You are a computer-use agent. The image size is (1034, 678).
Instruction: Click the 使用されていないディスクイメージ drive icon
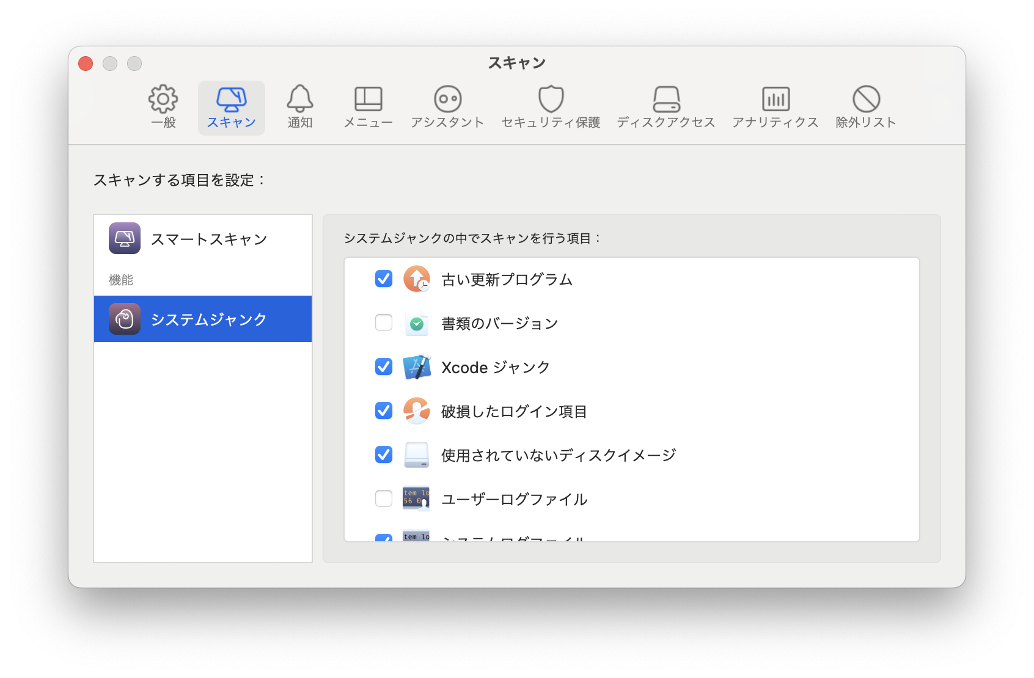click(417, 455)
